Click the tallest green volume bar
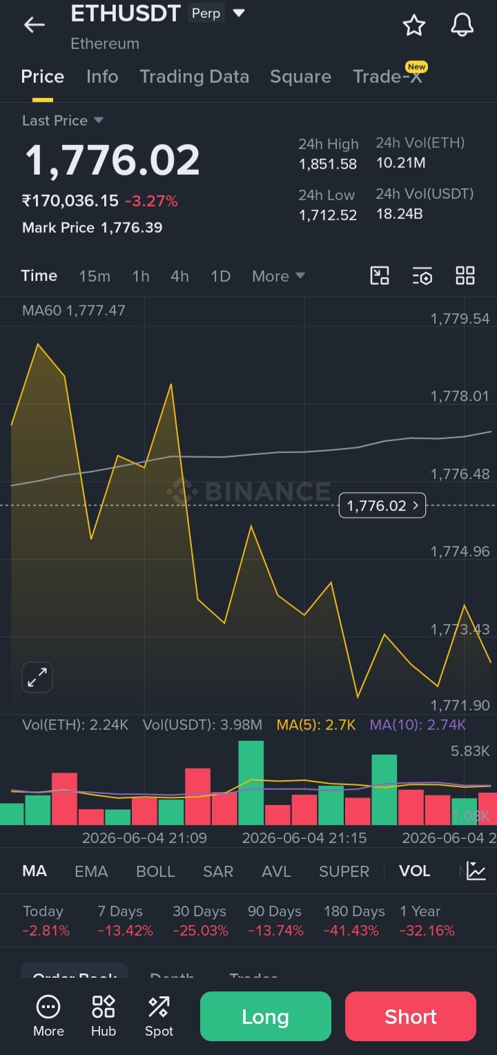Image resolution: width=497 pixels, height=1055 pixels. 251,783
